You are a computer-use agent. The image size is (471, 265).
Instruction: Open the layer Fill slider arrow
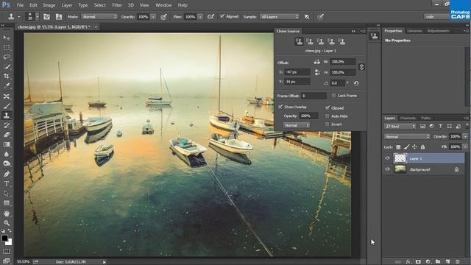[465, 147]
